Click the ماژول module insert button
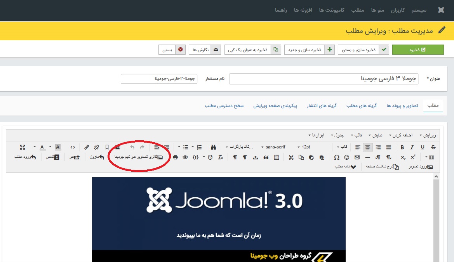This screenshot has width=454, height=262. pyautogui.click(x=97, y=157)
